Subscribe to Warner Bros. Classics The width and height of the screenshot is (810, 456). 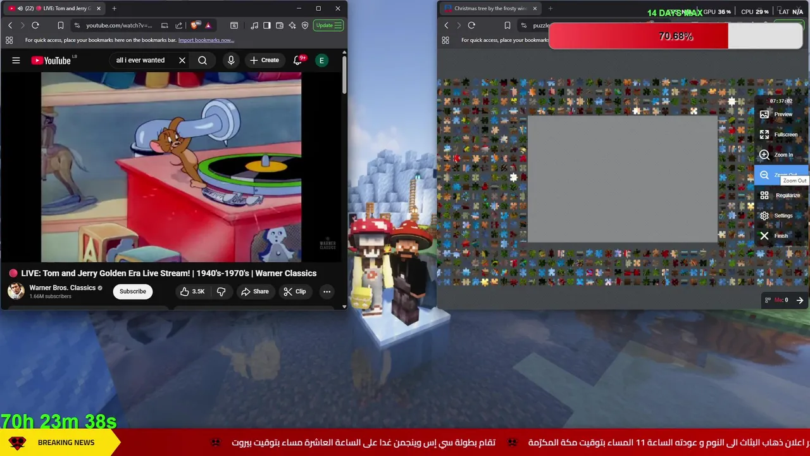click(x=133, y=291)
